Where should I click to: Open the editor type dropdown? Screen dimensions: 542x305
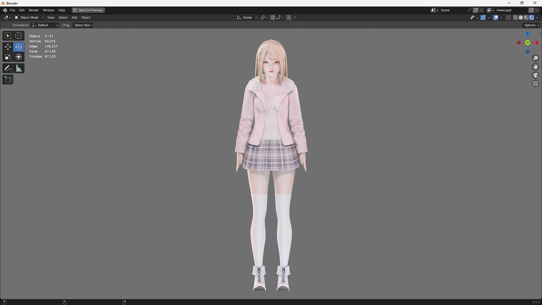[x=7, y=17]
